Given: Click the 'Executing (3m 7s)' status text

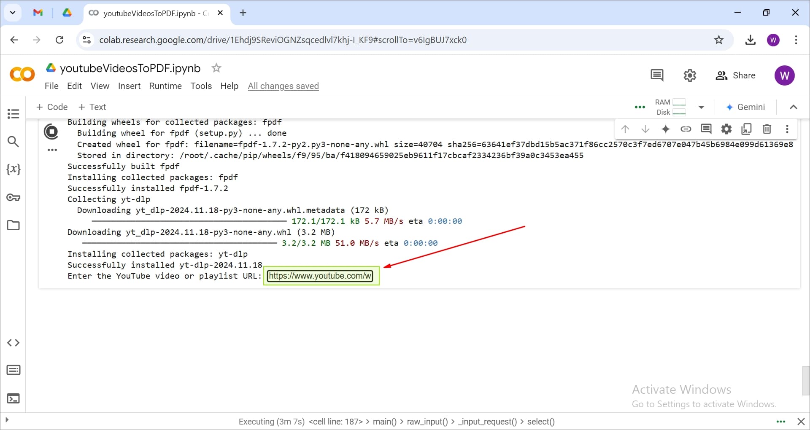Looking at the screenshot, I should pyautogui.click(x=272, y=422).
